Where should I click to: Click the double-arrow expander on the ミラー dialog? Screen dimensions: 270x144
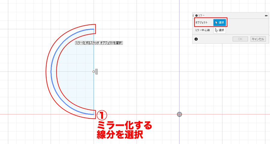[266, 16]
